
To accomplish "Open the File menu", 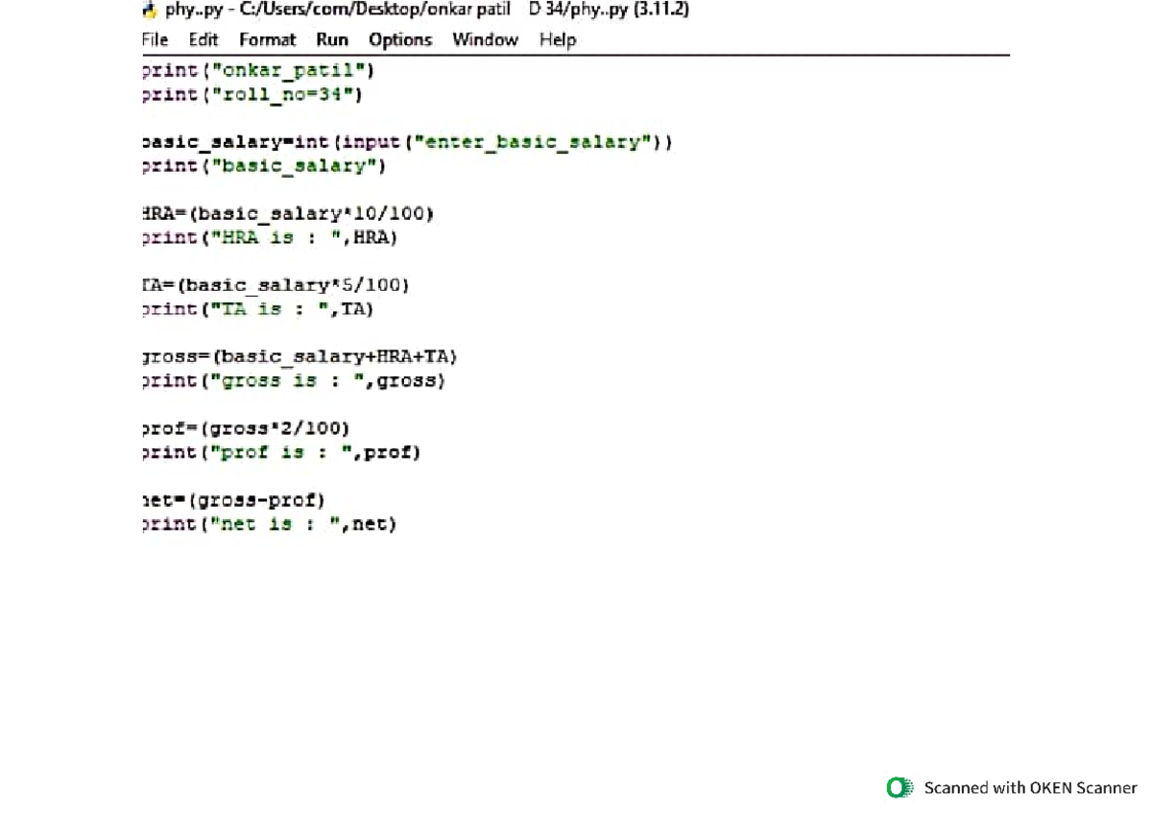I will click(x=154, y=39).
